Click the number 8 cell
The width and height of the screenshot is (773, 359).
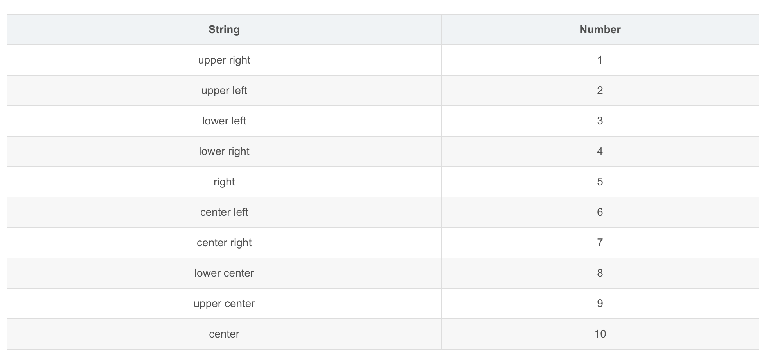[600, 273]
